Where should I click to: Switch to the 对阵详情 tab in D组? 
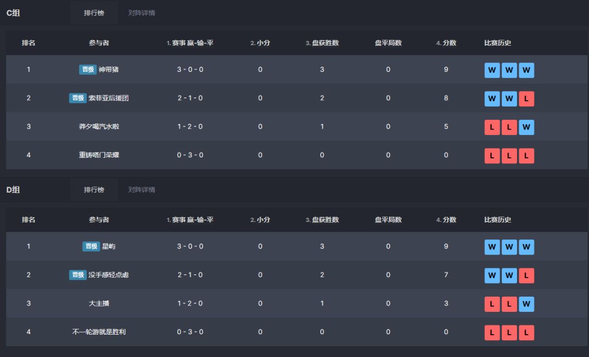coord(141,189)
